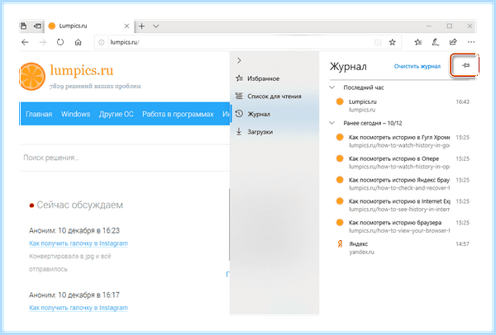
Task: Open Instagram link under 16:17 comment
Action: tap(79, 308)
